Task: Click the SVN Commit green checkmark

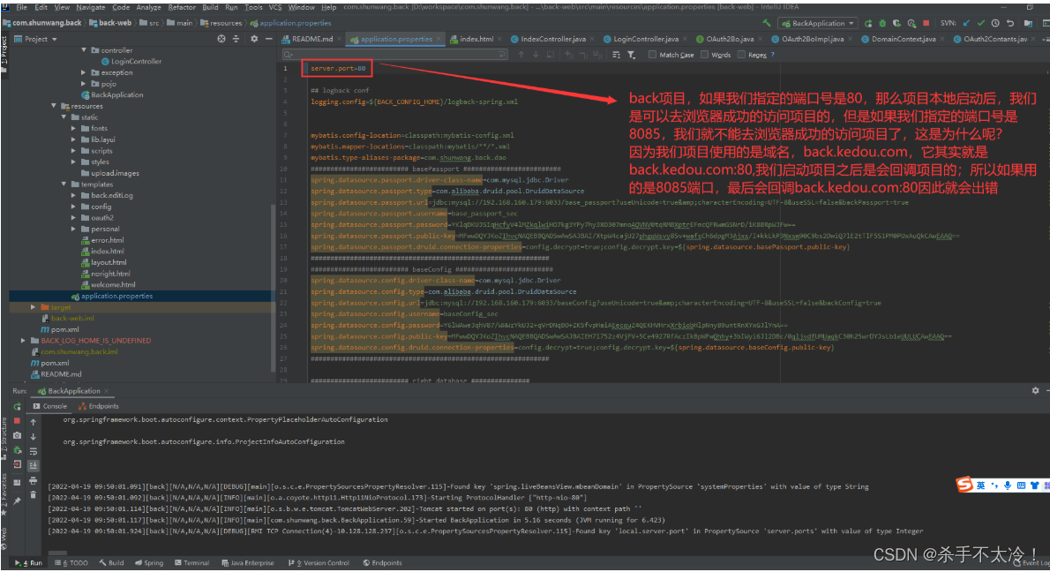Action: pos(981,23)
